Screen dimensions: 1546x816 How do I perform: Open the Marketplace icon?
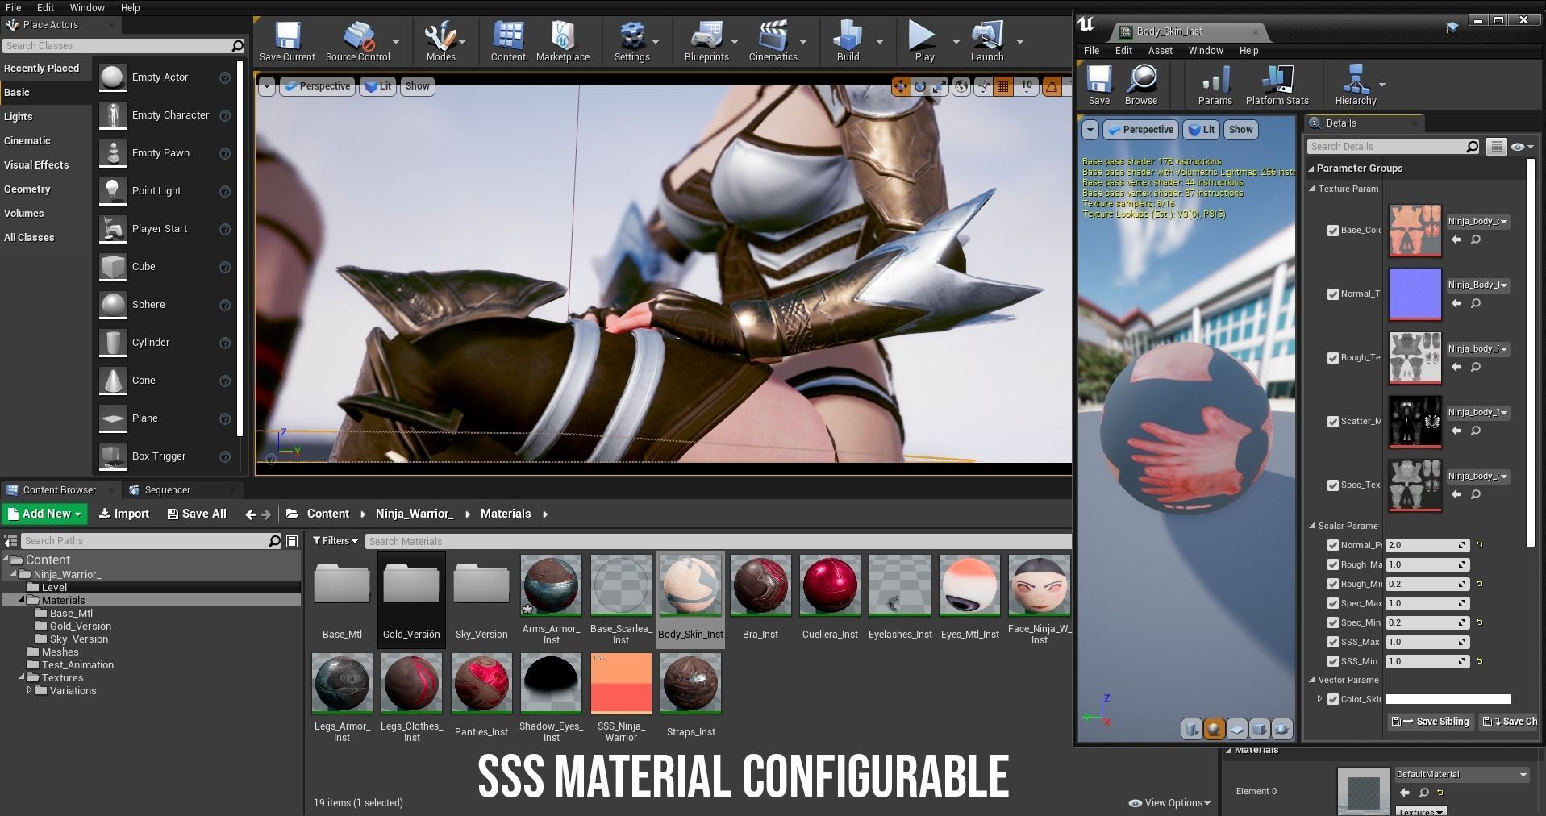coord(563,42)
